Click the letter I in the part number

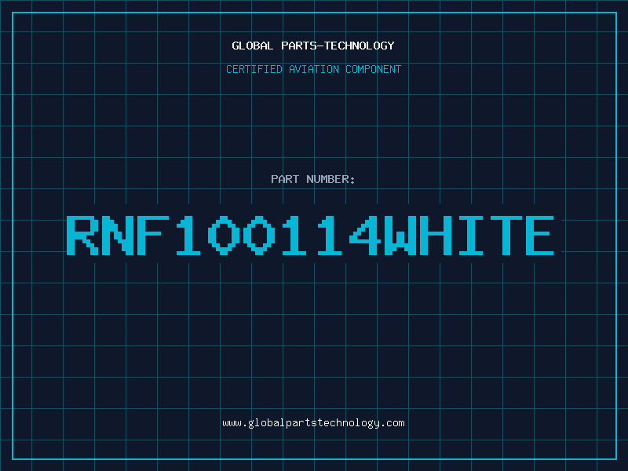(x=468, y=235)
